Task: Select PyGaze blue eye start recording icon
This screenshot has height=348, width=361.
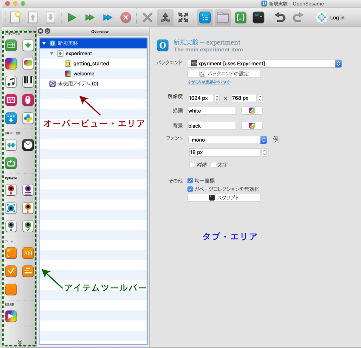Action: tap(11, 208)
